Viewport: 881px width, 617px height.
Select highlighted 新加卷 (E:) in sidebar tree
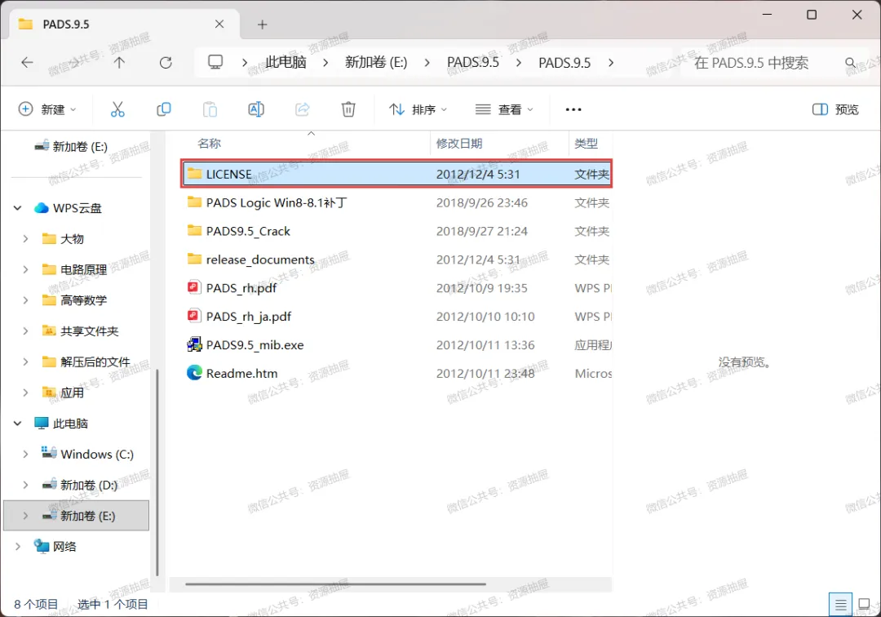[x=77, y=515]
